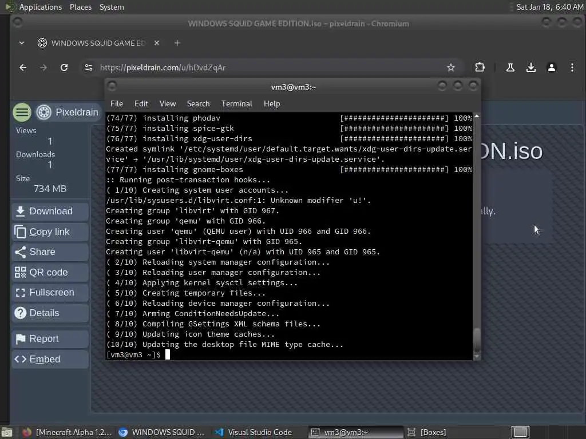Viewport: 586px width, 439px height.
Task: Open the Terminal menu in terminal window
Action: tap(236, 104)
